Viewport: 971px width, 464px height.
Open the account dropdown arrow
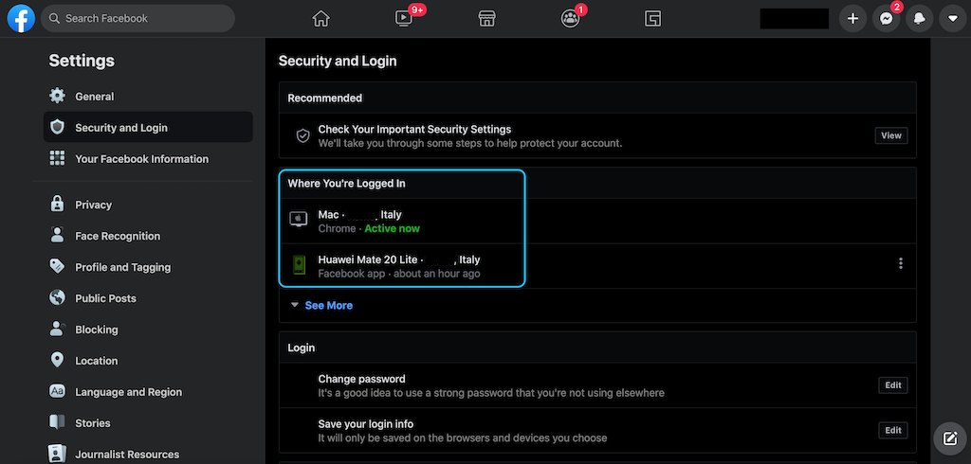point(952,19)
